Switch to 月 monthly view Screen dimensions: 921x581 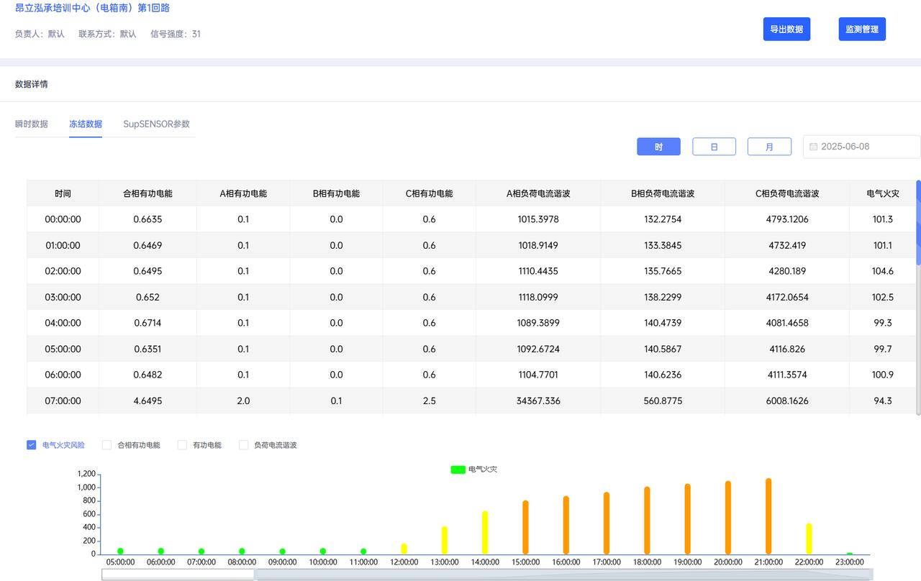coord(769,147)
